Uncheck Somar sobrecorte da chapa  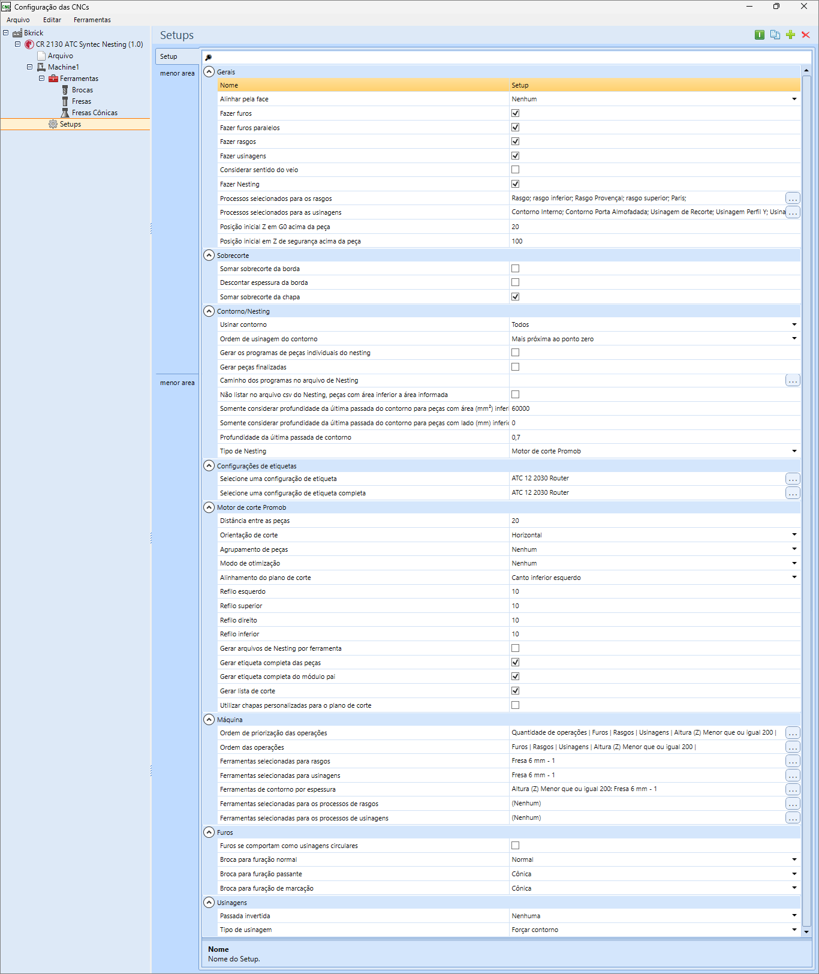[x=515, y=297]
